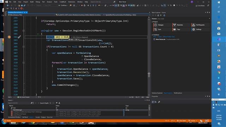Click the Step Into icon
The height and width of the screenshot is (127, 226).
click(90, 6)
